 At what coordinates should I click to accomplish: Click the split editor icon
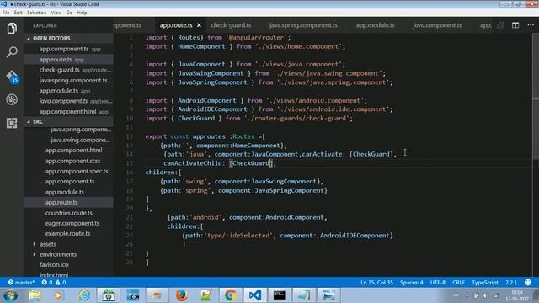(515, 25)
